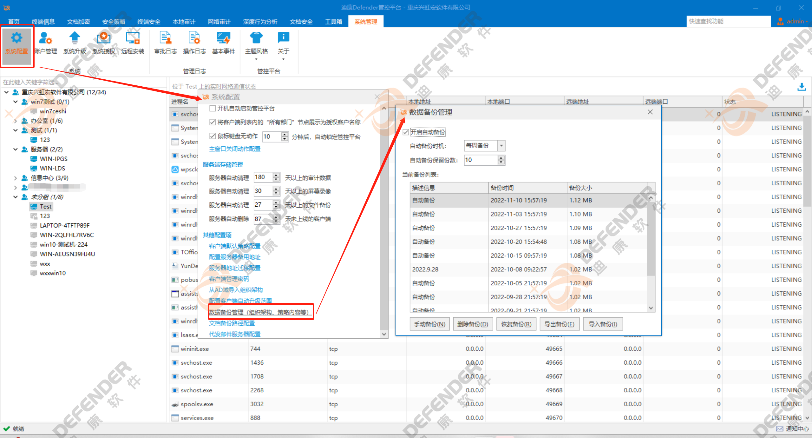Toggle 所有部门 node display checkbox

click(213, 122)
